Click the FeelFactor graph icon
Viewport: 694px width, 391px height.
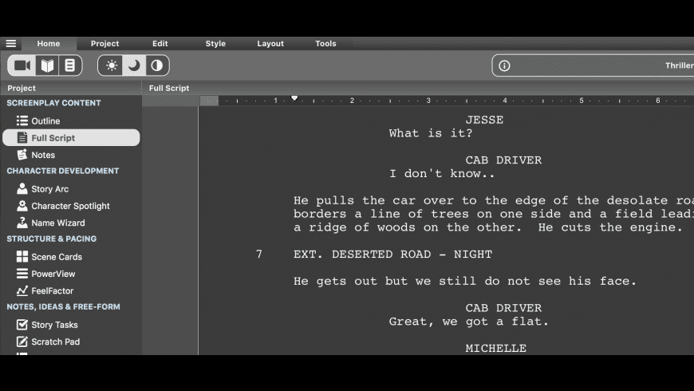click(22, 290)
